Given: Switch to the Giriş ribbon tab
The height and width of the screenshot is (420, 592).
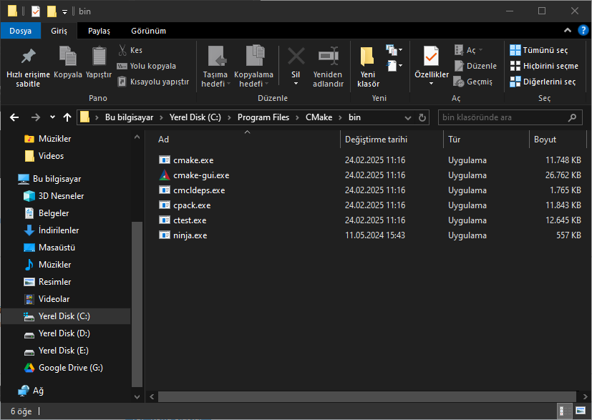Looking at the screenshot, I should (59, 31).
